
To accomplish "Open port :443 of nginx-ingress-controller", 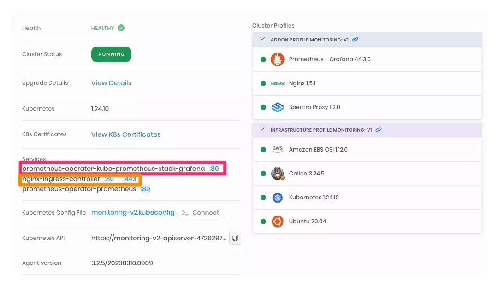I will point(130,179).
